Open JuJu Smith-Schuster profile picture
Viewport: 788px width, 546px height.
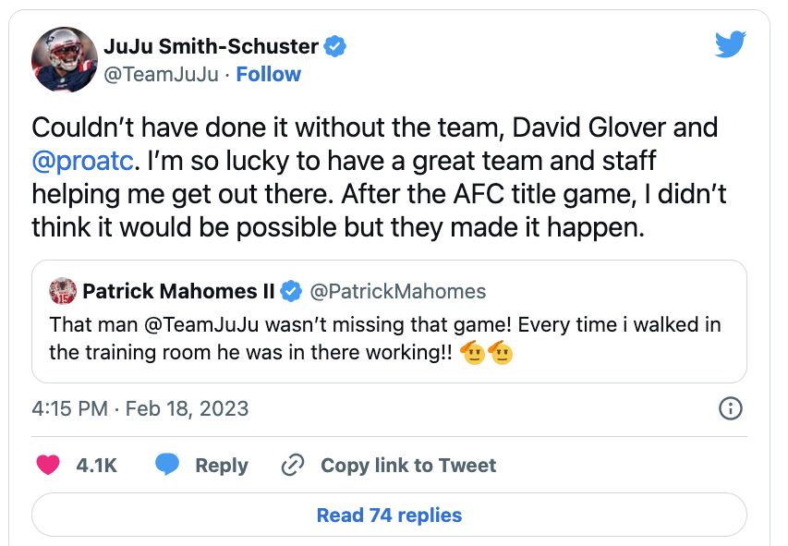tap(65, 60)
